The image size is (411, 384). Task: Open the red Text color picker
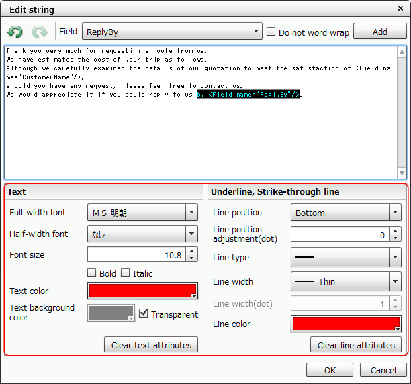[x=142, y=291]
